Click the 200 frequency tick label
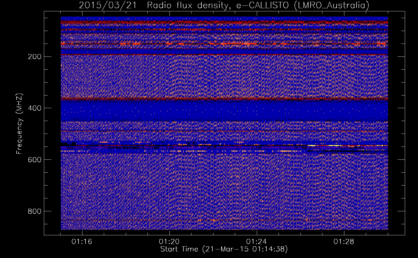Screen dimensions: 418x258 [34, 57]
